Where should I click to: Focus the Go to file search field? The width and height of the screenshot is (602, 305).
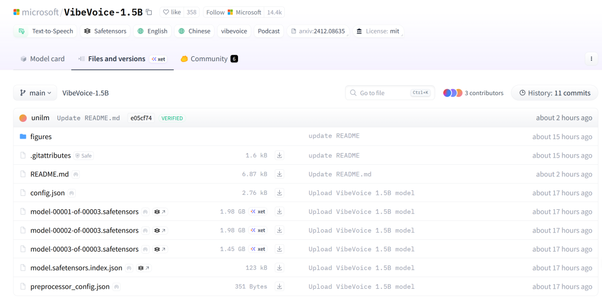click(x=390, y=93)
